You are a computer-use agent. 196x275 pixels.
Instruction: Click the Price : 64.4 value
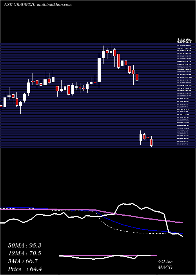[25, 269]
